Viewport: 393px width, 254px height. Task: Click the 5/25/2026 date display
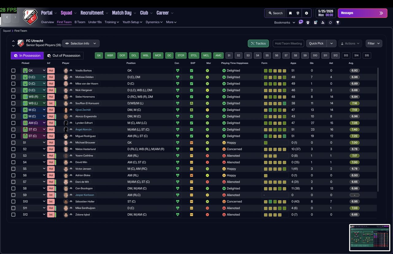pos(325,13)
